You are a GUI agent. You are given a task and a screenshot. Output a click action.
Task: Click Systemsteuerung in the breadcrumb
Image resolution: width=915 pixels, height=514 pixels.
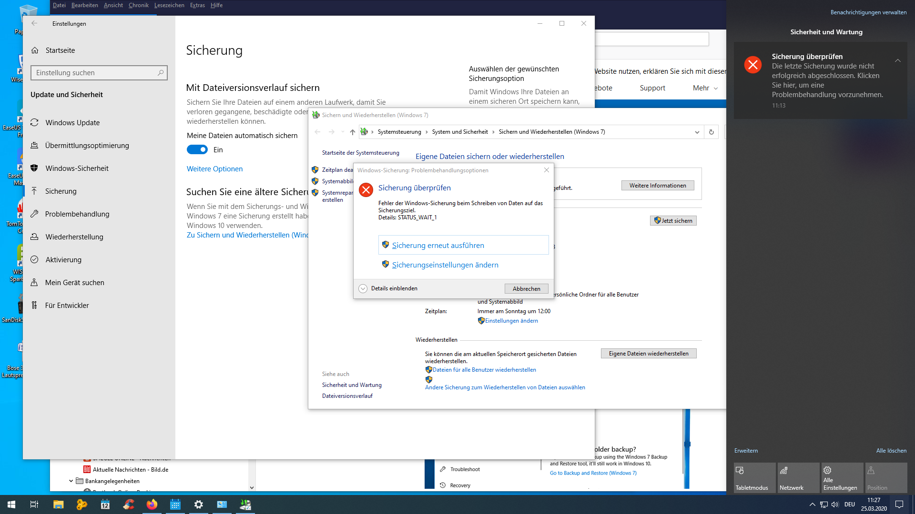click(399, 132)
